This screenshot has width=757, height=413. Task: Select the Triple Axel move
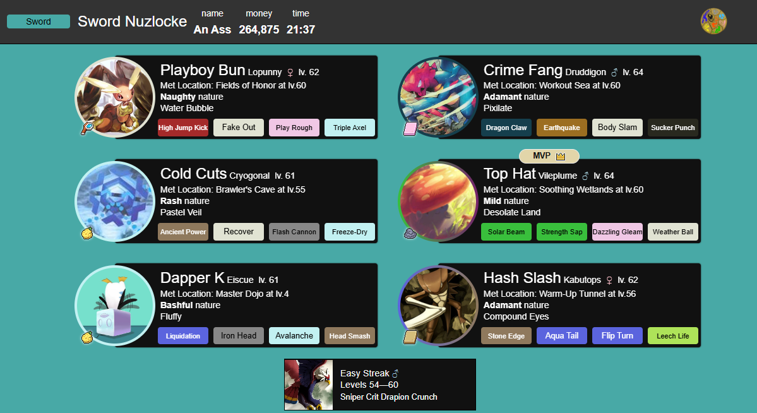350,128
